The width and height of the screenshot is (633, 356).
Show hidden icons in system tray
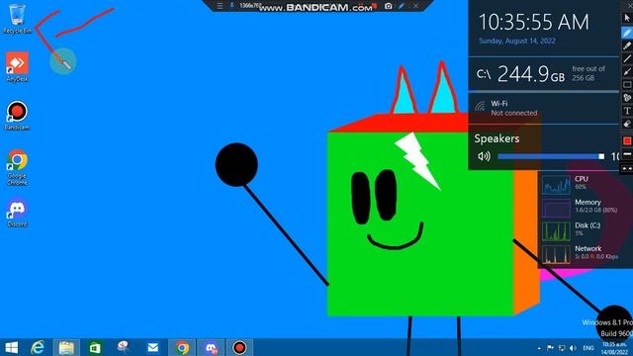point(539,348)
